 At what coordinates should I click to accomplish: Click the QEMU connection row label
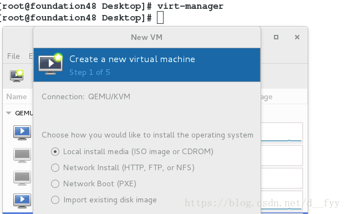pos(24,113)
